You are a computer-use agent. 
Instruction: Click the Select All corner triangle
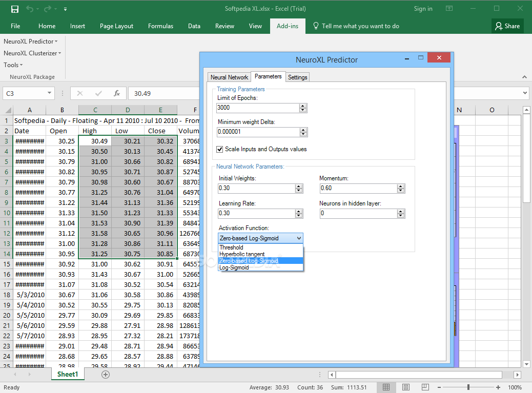click(x=8, y=110)
